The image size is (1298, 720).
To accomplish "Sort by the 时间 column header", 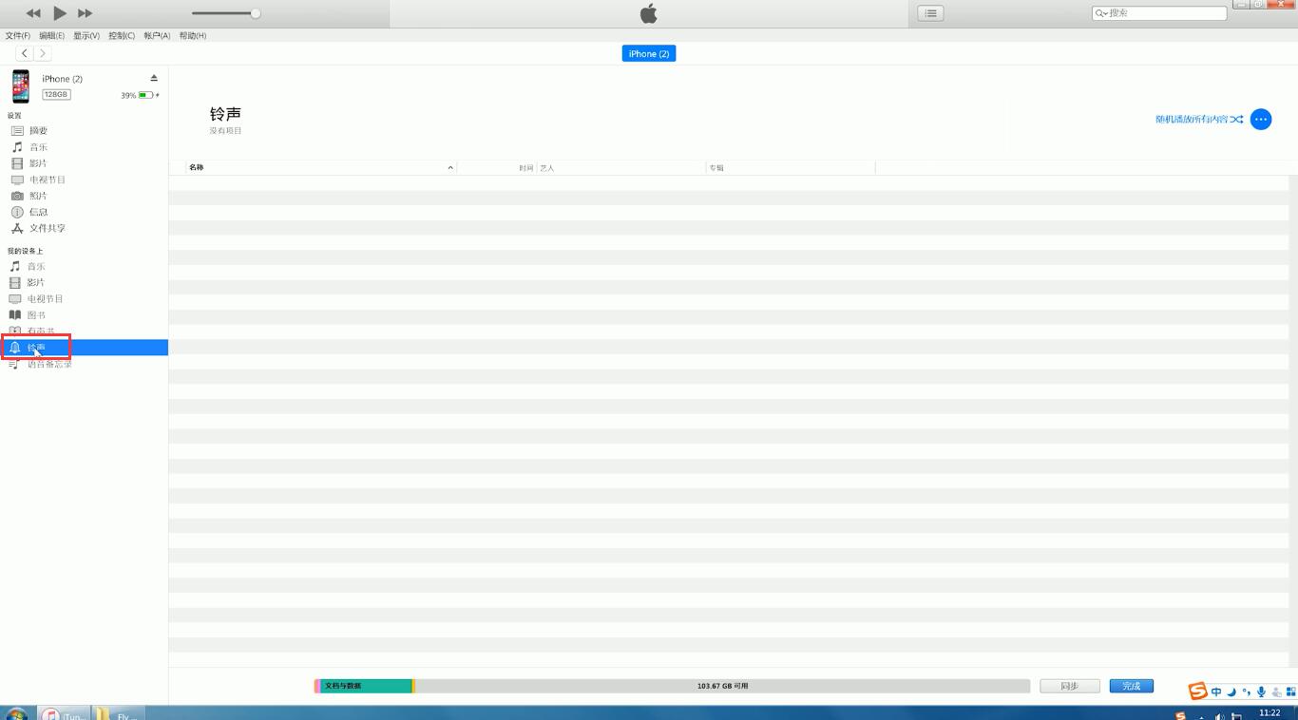I will pos(497,167).
